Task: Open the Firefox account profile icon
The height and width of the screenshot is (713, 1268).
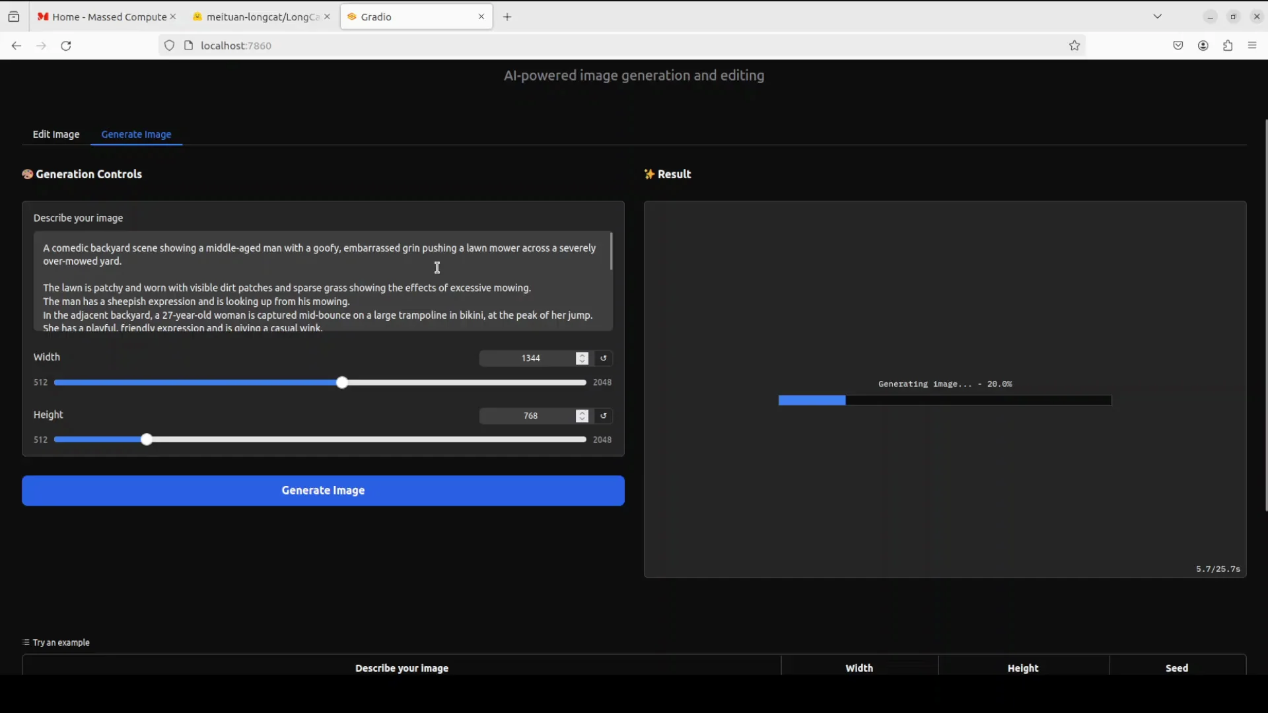Action: [x=1203, y=46]
